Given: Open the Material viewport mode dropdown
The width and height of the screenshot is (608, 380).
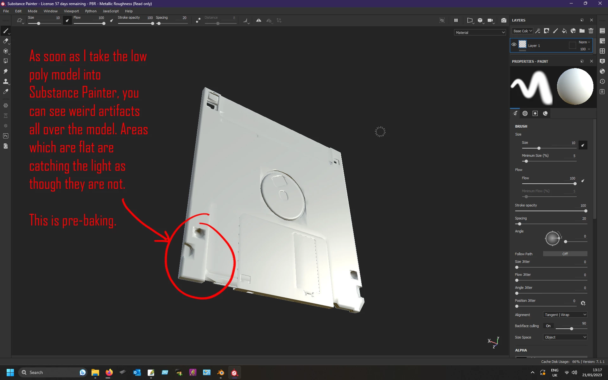Looking at the screenshot, I should click(x=480, y=32).
